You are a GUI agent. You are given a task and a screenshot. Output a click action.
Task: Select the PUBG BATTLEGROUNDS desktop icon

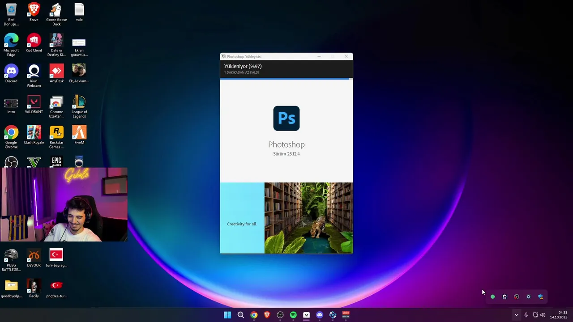pos(11,255)
